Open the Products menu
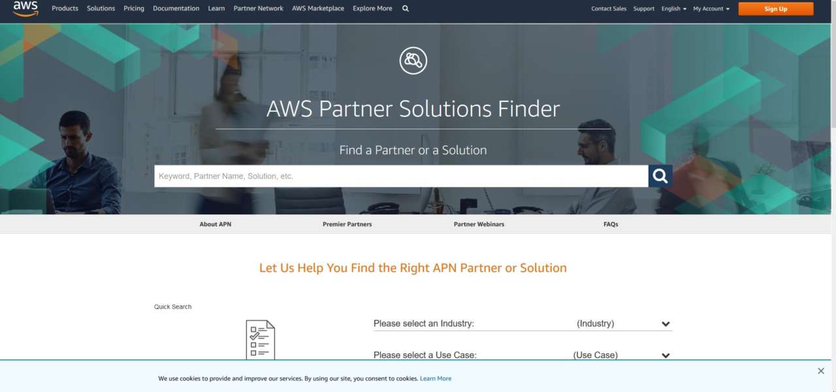836x392 pixels. (x=65, y=8)
